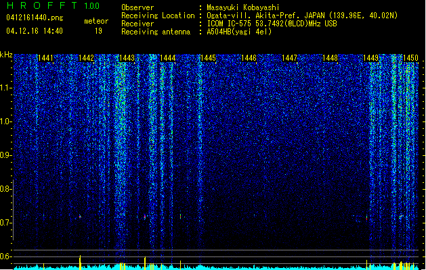The height and width of the screenshot is (270, 426).
Task: Click the ICOM IC-575 receiver text
Action: (x=272, y=24)
